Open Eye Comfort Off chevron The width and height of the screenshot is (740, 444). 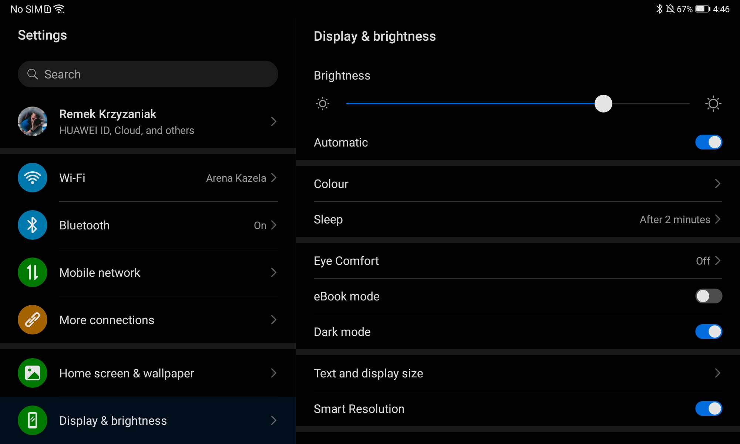click(717, 260)
